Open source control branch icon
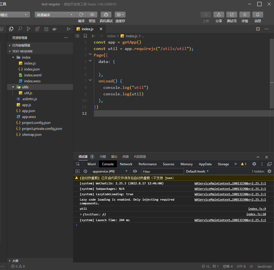 (28, 29)
